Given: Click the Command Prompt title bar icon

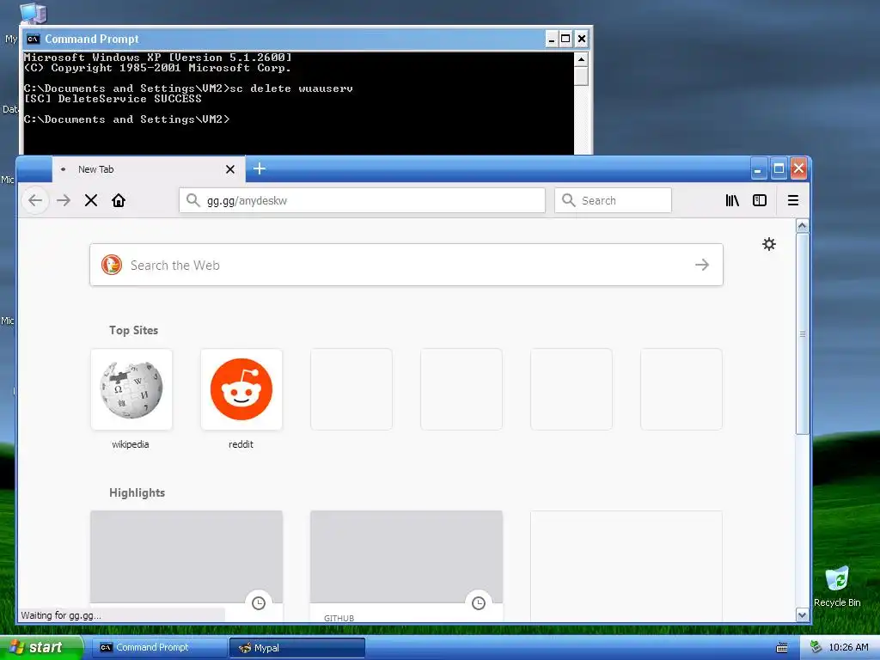Looking at the screenshot, I should tap(34, 39).
